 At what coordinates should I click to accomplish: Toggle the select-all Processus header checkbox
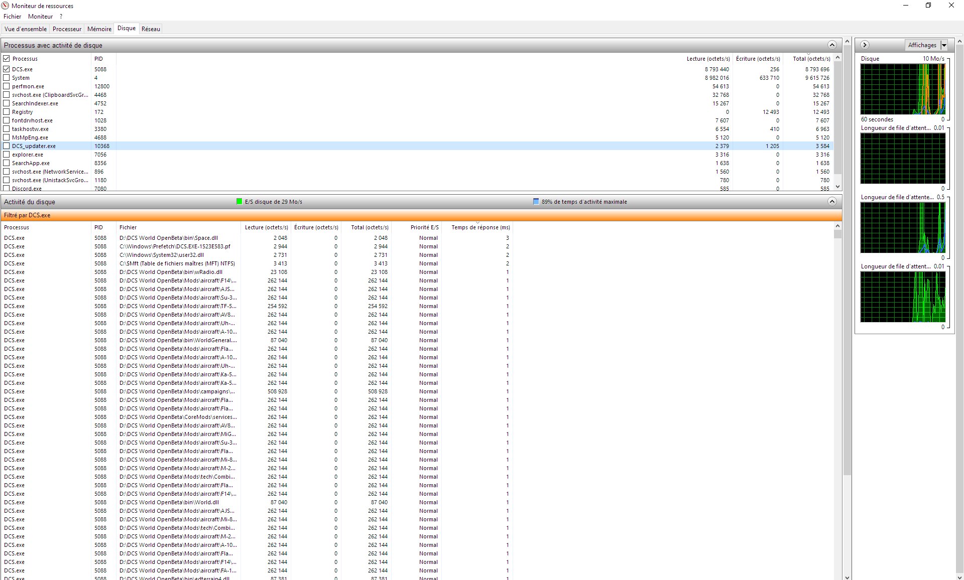tap(7, 59)
